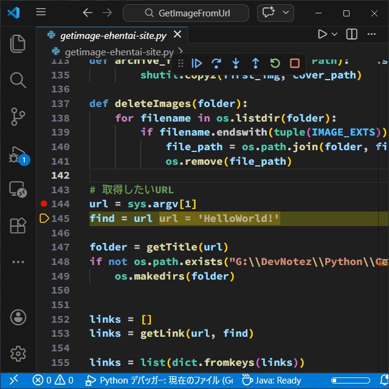Open the hamburger application menu
This screenshot has width=389, height=389.
coord(41,13)
